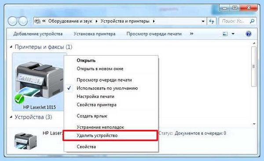
Task: Click the scrollbar down arrow
Action: click(x=254, y=124)
